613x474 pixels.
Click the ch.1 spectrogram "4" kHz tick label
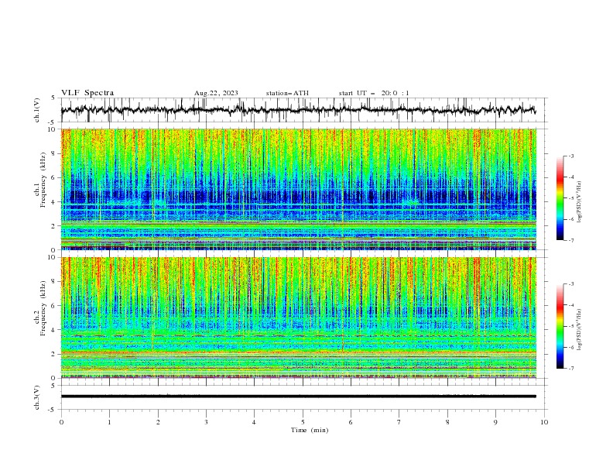pos(55,202)
